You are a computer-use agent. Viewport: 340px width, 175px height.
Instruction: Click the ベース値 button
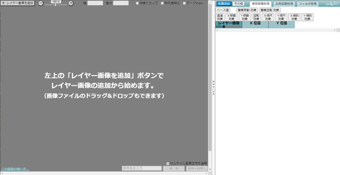coord(223,10)
